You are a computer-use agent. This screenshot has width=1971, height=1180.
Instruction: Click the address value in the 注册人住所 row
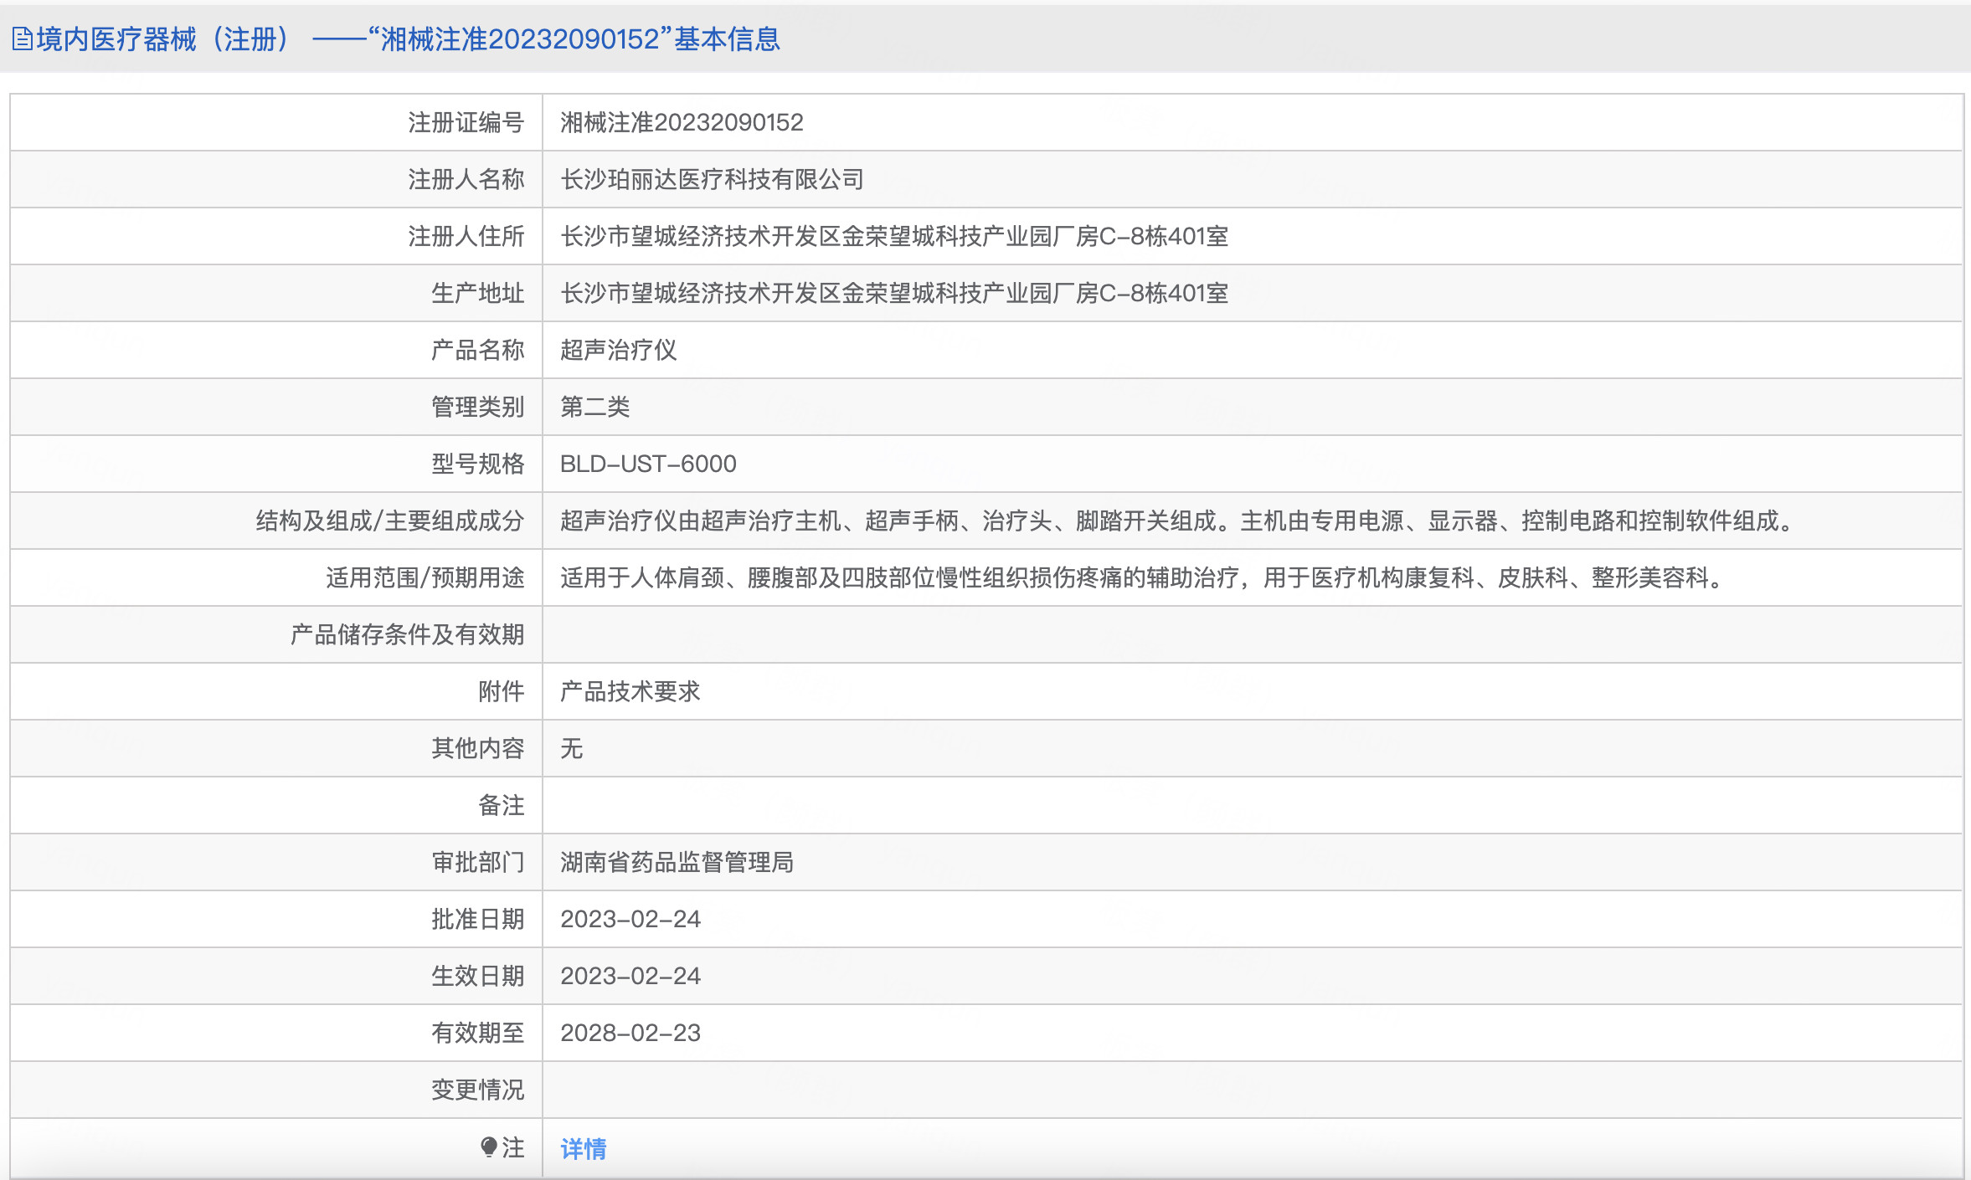coord(894,236)
